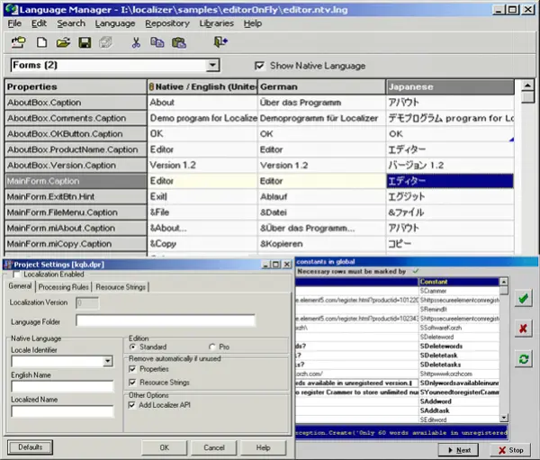Click the Defaults button
Screen dimensions: 540x460
coord(30,447)
